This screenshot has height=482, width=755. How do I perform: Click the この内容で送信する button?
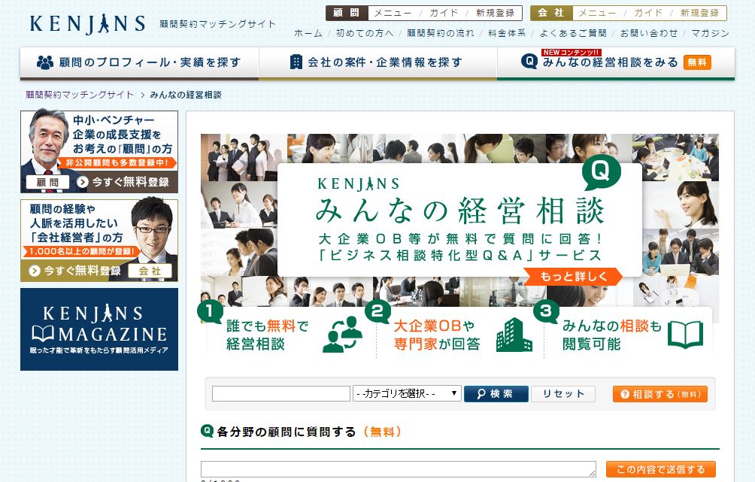point(660,469)
